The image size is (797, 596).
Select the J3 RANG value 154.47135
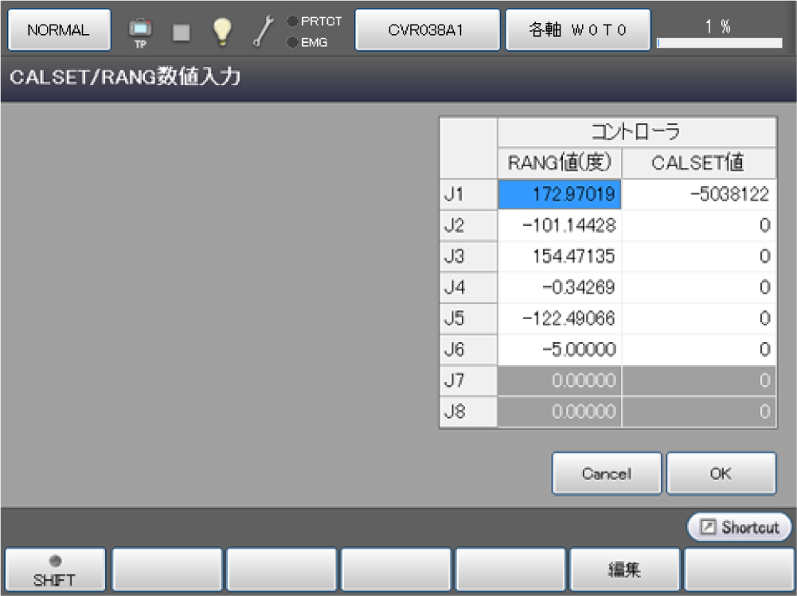pyautogui.click(x=560, y=256)
